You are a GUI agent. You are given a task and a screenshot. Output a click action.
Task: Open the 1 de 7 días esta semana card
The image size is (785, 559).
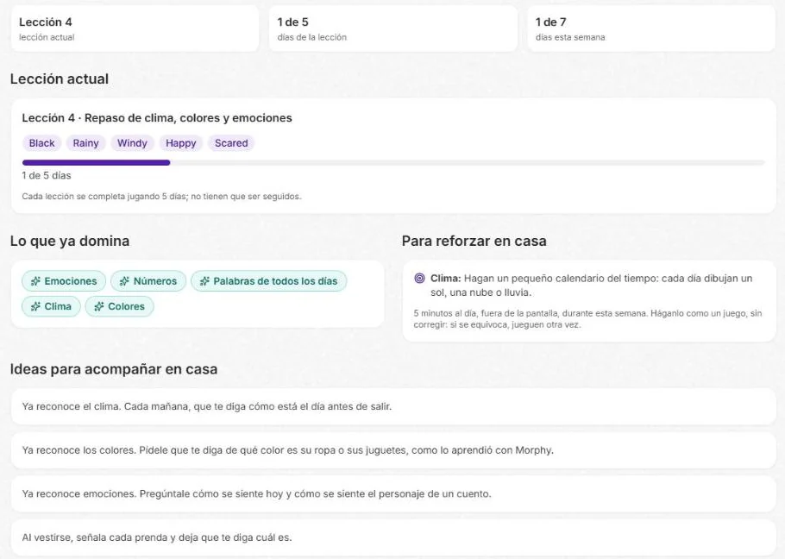coord(651,28)
